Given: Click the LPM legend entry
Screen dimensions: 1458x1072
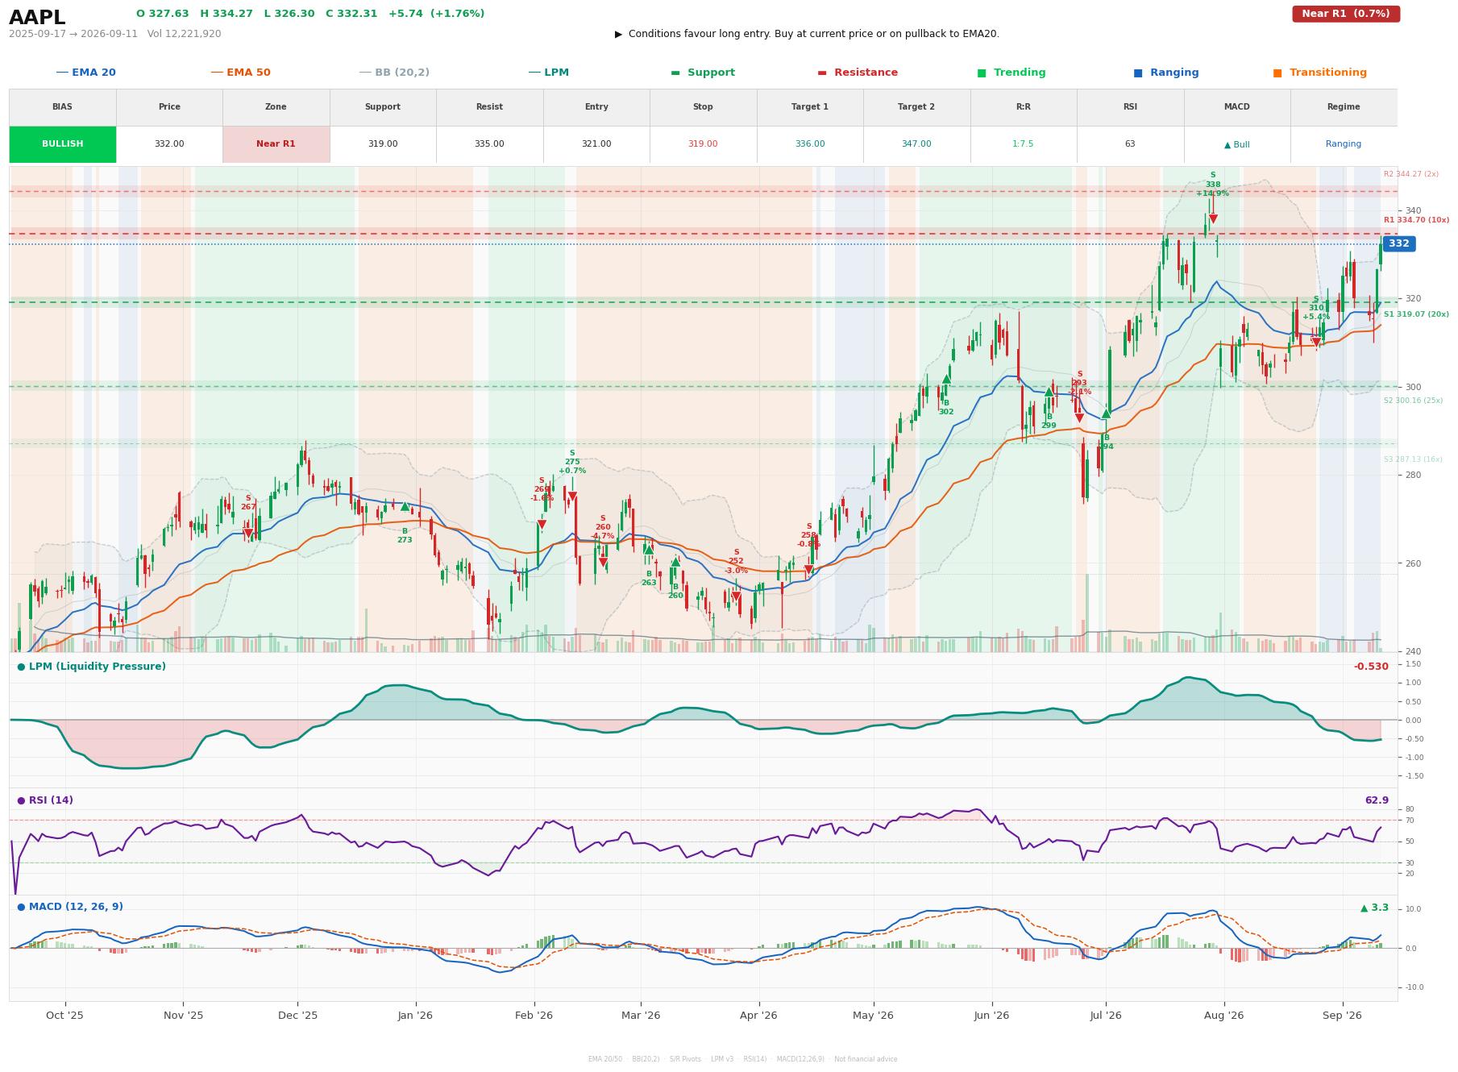Looking at the screenshot, I should pyautogui.click(x=549, y=73).
